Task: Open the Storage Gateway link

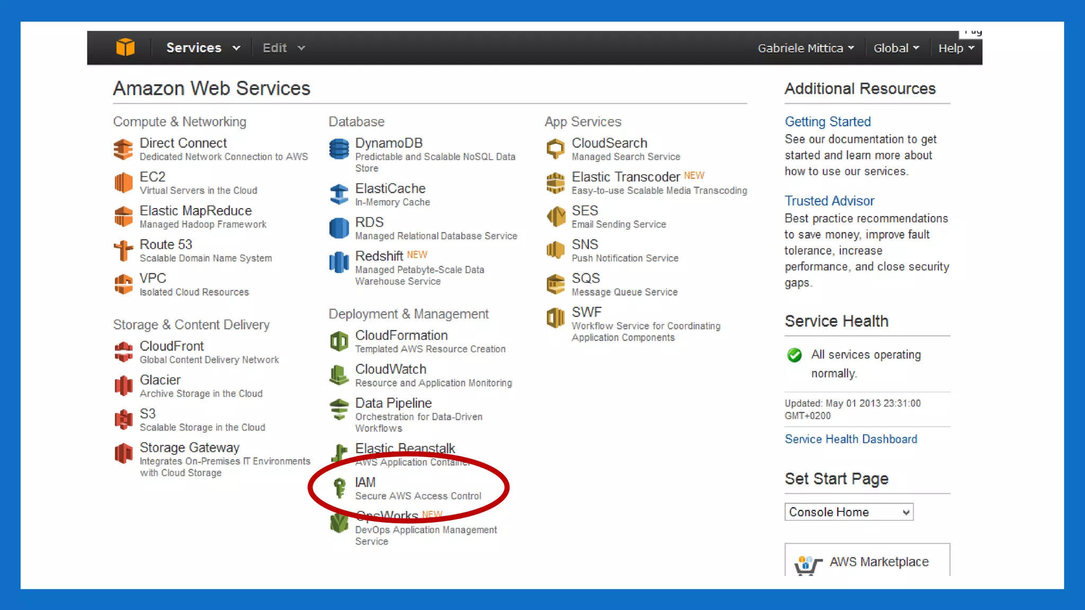Action: (x=190, y=448)
